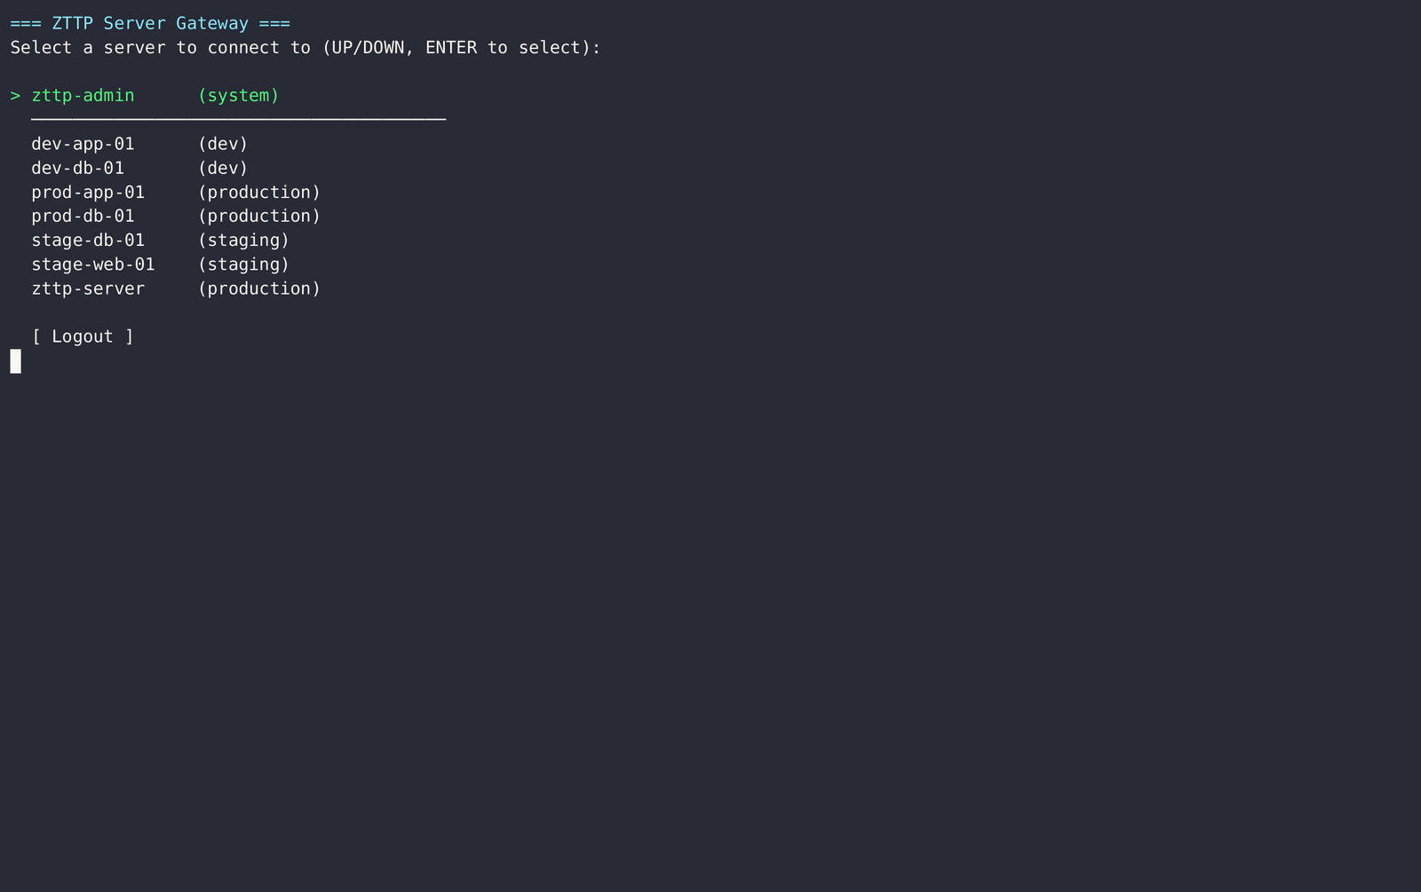Viewport: 1421px width, 892px height.
Task: Click the (staging) tag beside stage-web-01
Action: (x=243, y=264)
